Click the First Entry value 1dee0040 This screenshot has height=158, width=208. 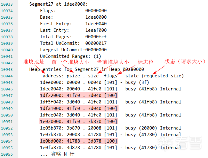[x=96, y=24]
